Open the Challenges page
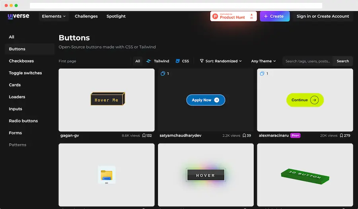358x209 pixels. coord(86,16)
